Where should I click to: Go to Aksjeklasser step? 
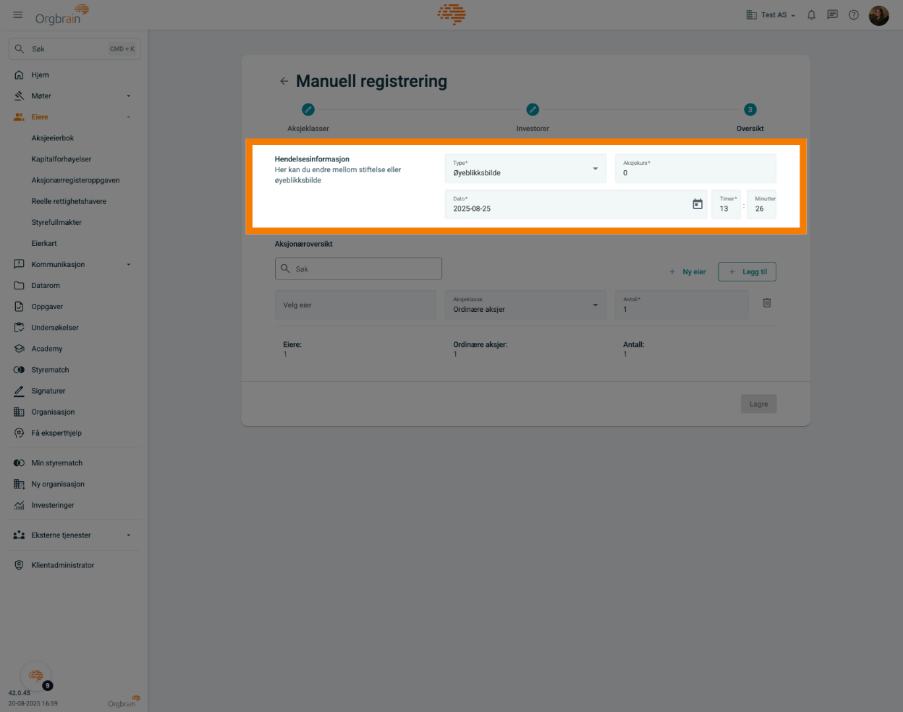[x=308, y=110]
